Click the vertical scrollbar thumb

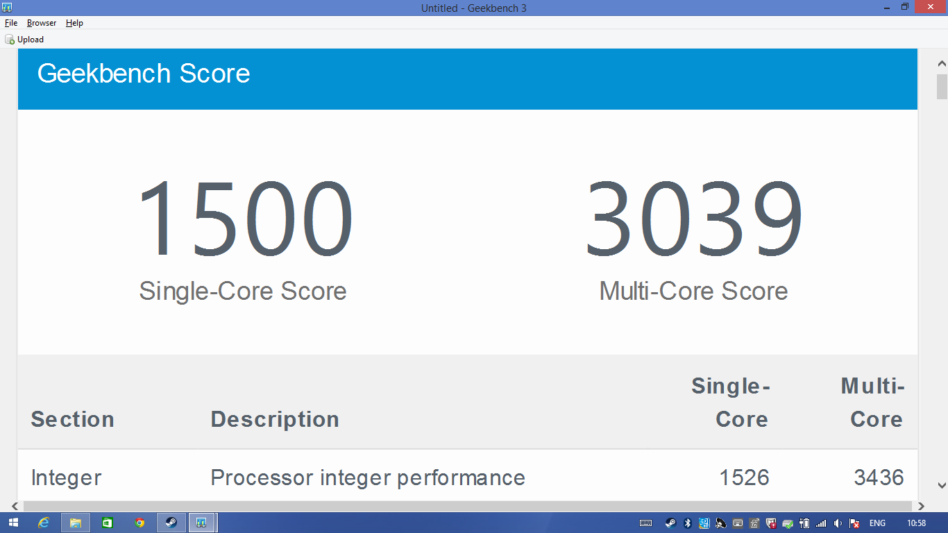click(942, 87)
